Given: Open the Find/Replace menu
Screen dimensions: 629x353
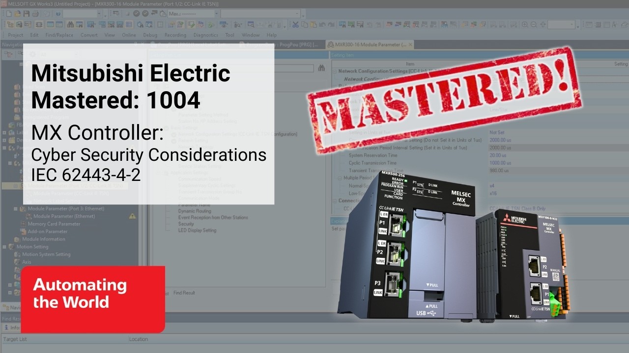Looking at the screenshot, I should coord(59,35).
